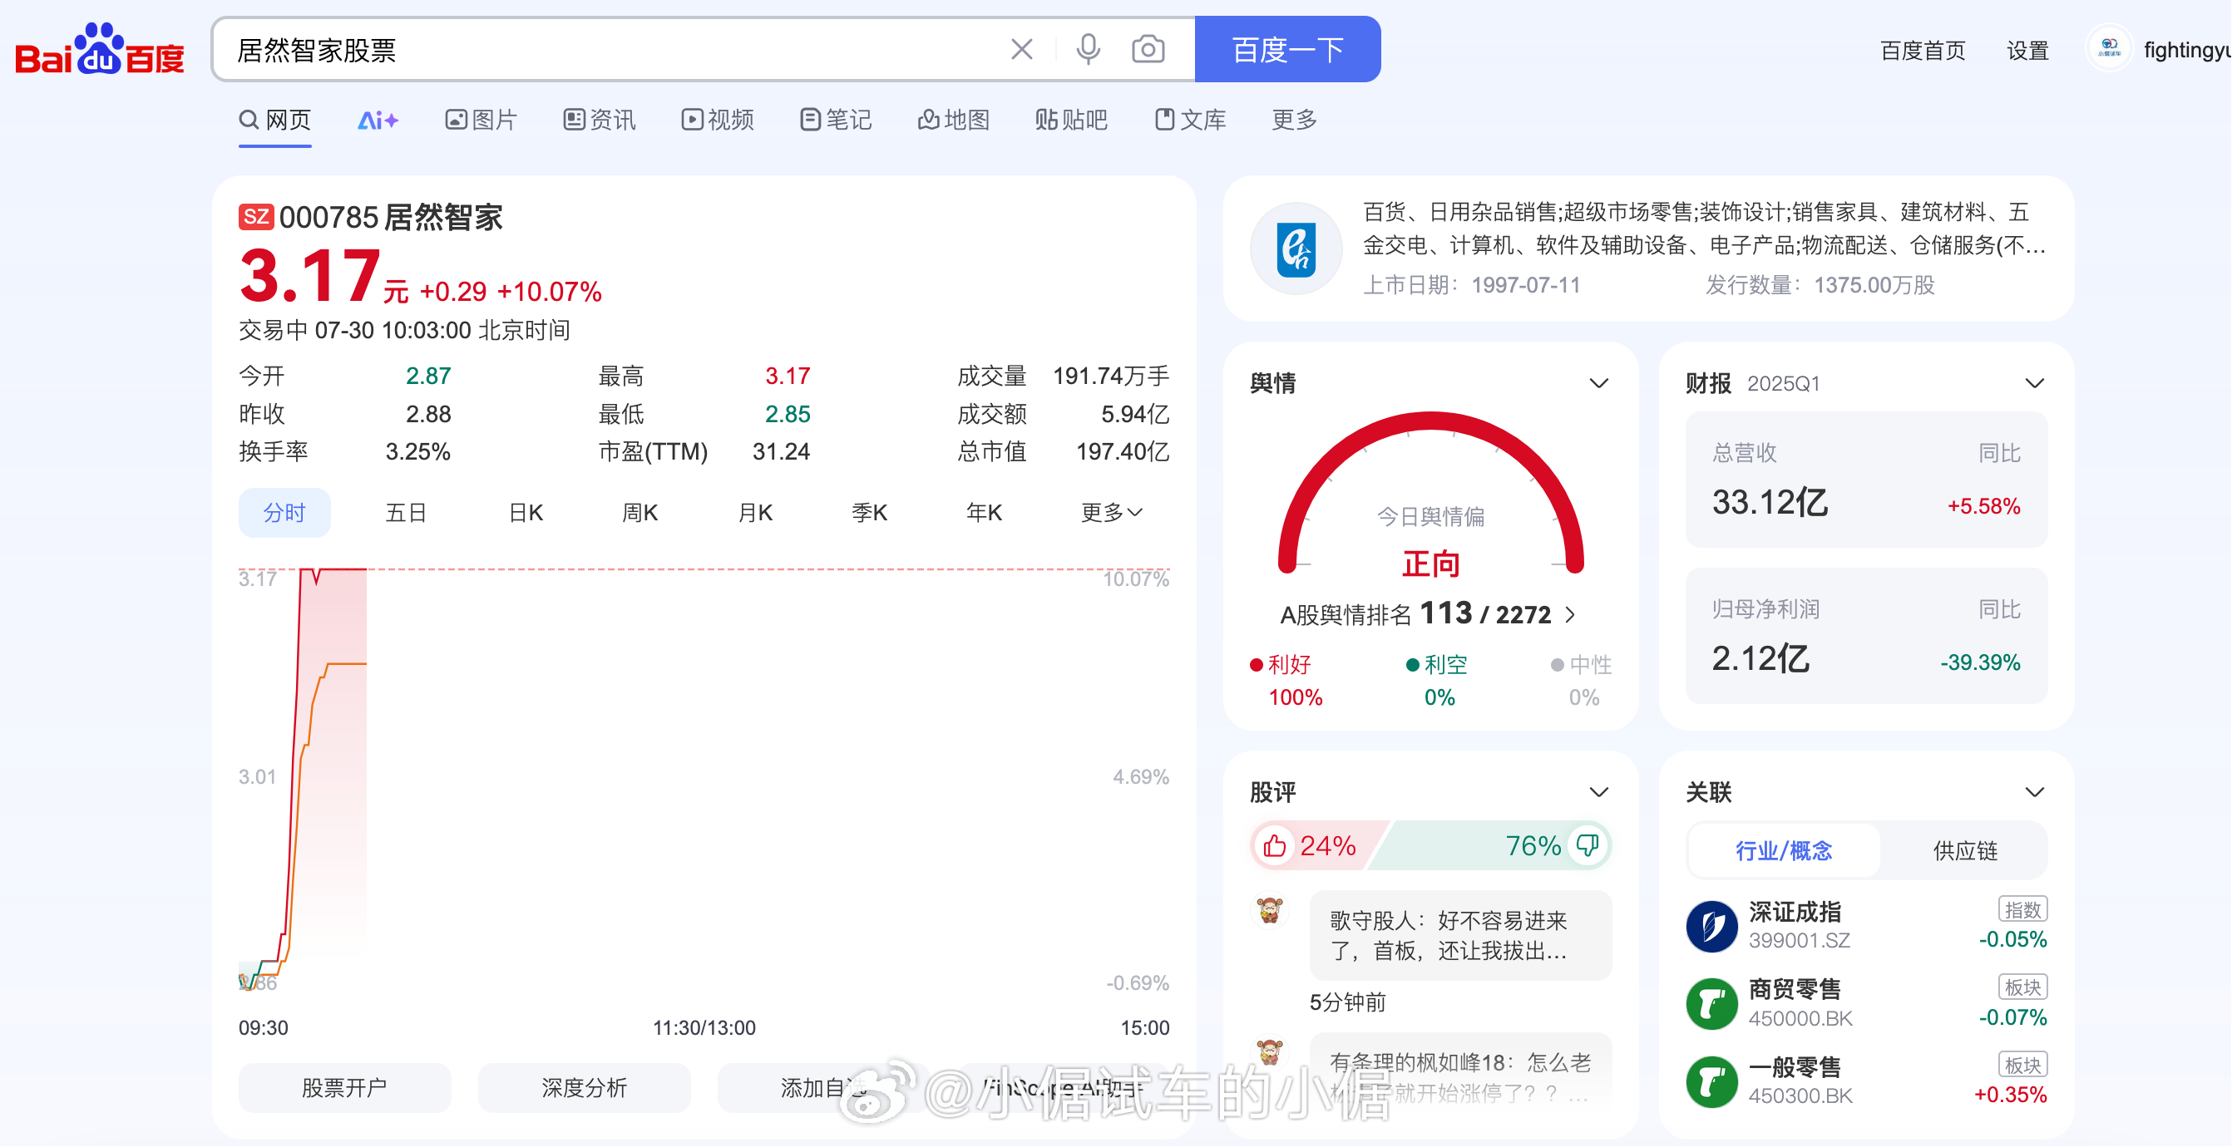Switch to the 笔记 tab
This screenshot has width=2232, height=1147.
pyautogui.click(x=836, y=120)
